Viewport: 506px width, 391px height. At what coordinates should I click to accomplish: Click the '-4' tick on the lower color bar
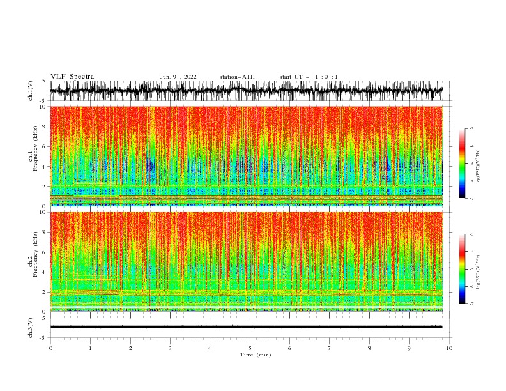pyautogui.click(x=471, y=252)
